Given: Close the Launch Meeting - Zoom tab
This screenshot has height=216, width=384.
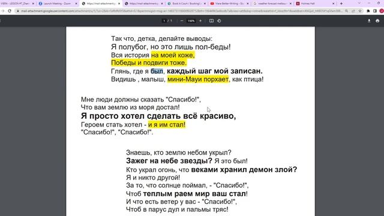Looking at the screenshot, I should tap(76, 4).
